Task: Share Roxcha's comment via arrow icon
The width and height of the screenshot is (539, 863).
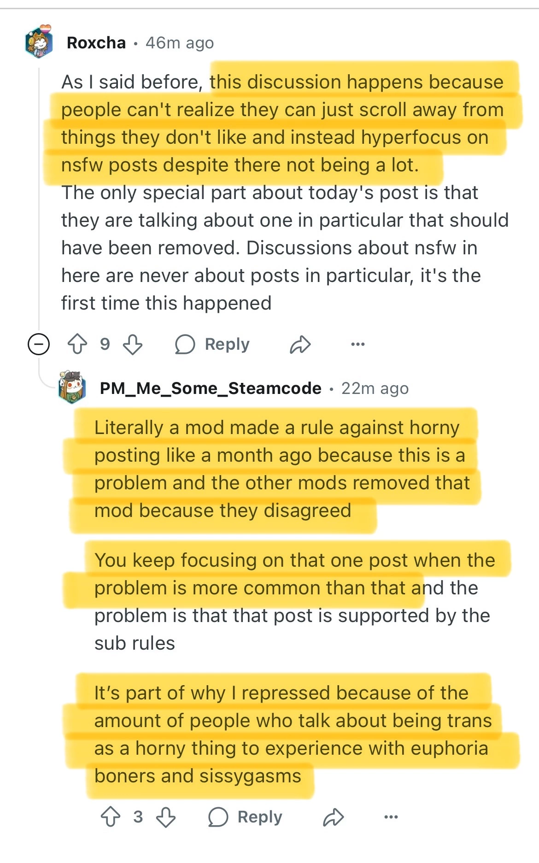Action: (300, 344)
